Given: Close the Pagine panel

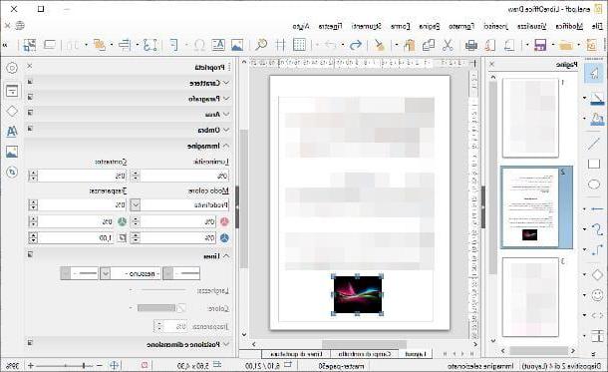Looking at the screenshot, I should tap(492, 64).
